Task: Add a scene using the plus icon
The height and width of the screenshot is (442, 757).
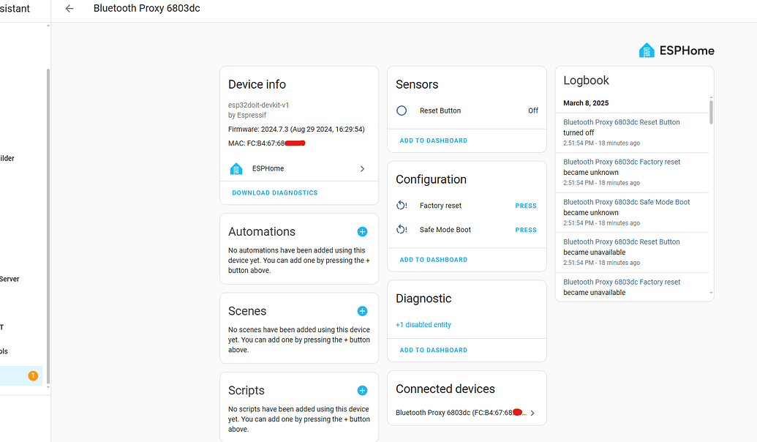Action: (x=362, y=311)
